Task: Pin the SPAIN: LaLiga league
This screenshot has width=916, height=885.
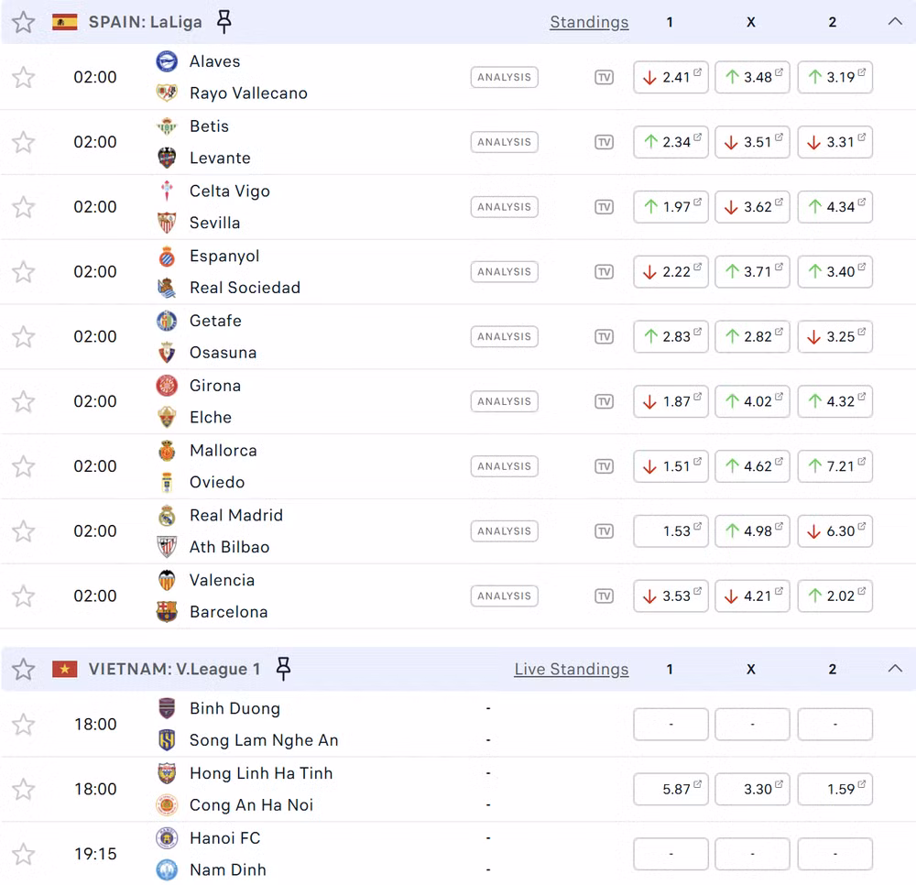Action: (224, 22)
